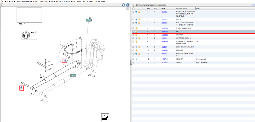This screenshot has height=122, width=255.
Task: Select callout 8 cylinder in the diagram
Action: click(41, 75)
